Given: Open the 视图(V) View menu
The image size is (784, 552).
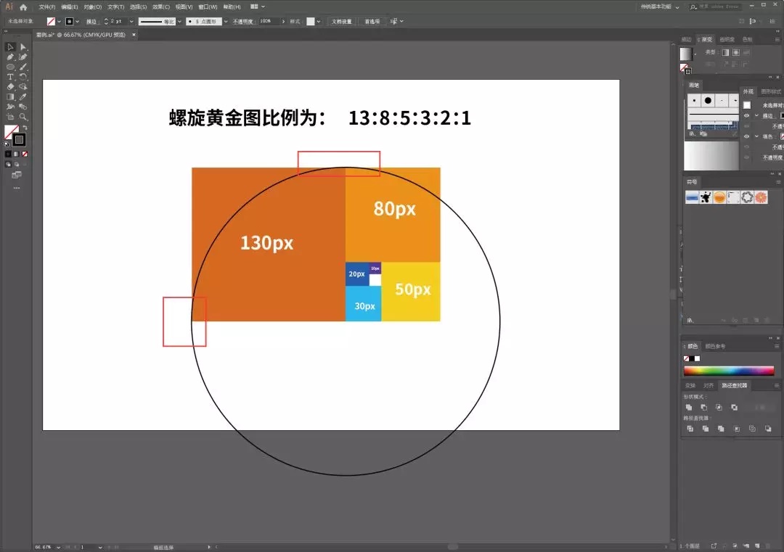Looking at the screenshot, I should (184, 7).
